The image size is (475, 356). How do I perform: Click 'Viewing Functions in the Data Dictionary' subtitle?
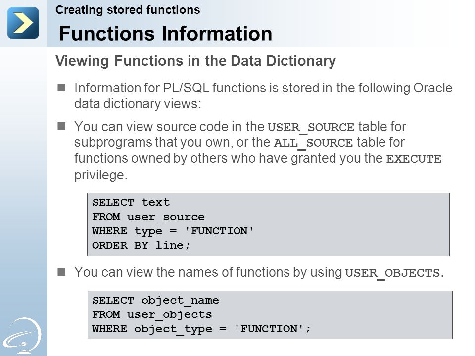(x=196, y=61)
